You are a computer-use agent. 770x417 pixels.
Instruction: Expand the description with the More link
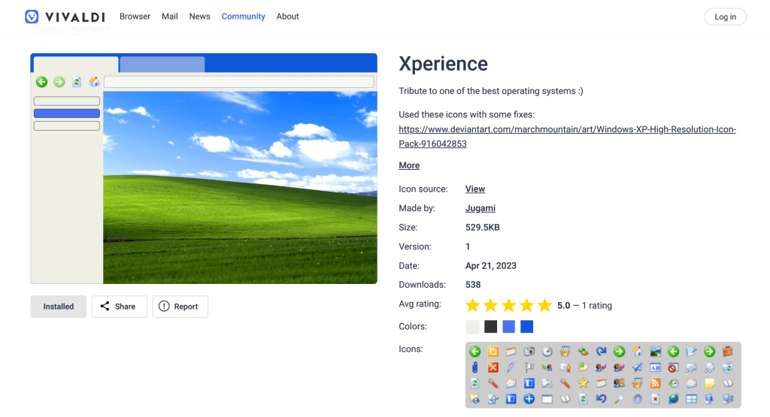point(409,165)
